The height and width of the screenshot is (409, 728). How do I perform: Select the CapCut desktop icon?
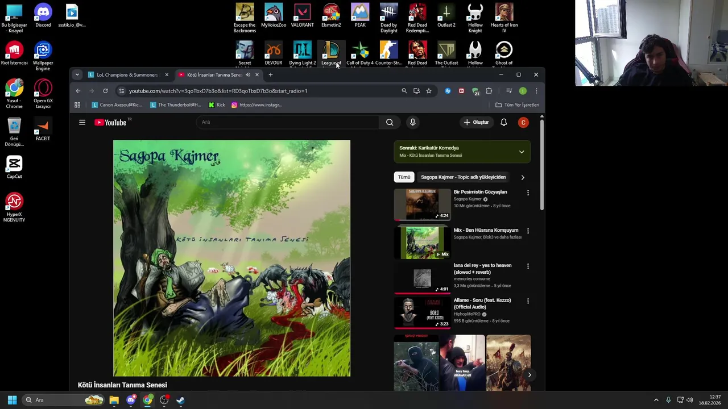pyautogui.click(x=14, y=167)
